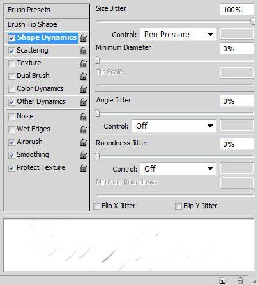Click the lock icon beside Shape Dynamics
The height and width of the screenshot is (285, 258).
point(84,38)
